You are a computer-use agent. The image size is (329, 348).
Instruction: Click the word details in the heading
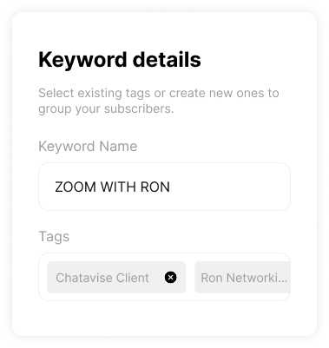(167, 60)
